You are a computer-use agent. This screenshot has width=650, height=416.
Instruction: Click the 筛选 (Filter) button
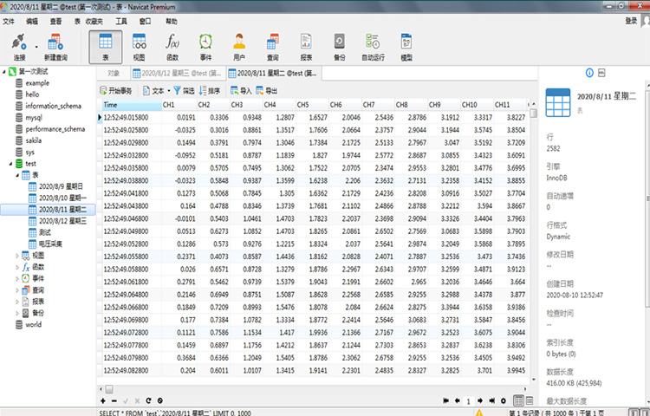tap(185, 90)
